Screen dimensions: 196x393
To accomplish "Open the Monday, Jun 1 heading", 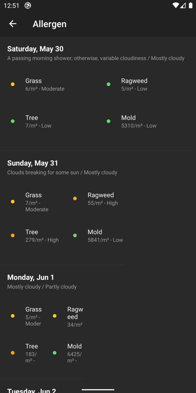I will 30,277.
